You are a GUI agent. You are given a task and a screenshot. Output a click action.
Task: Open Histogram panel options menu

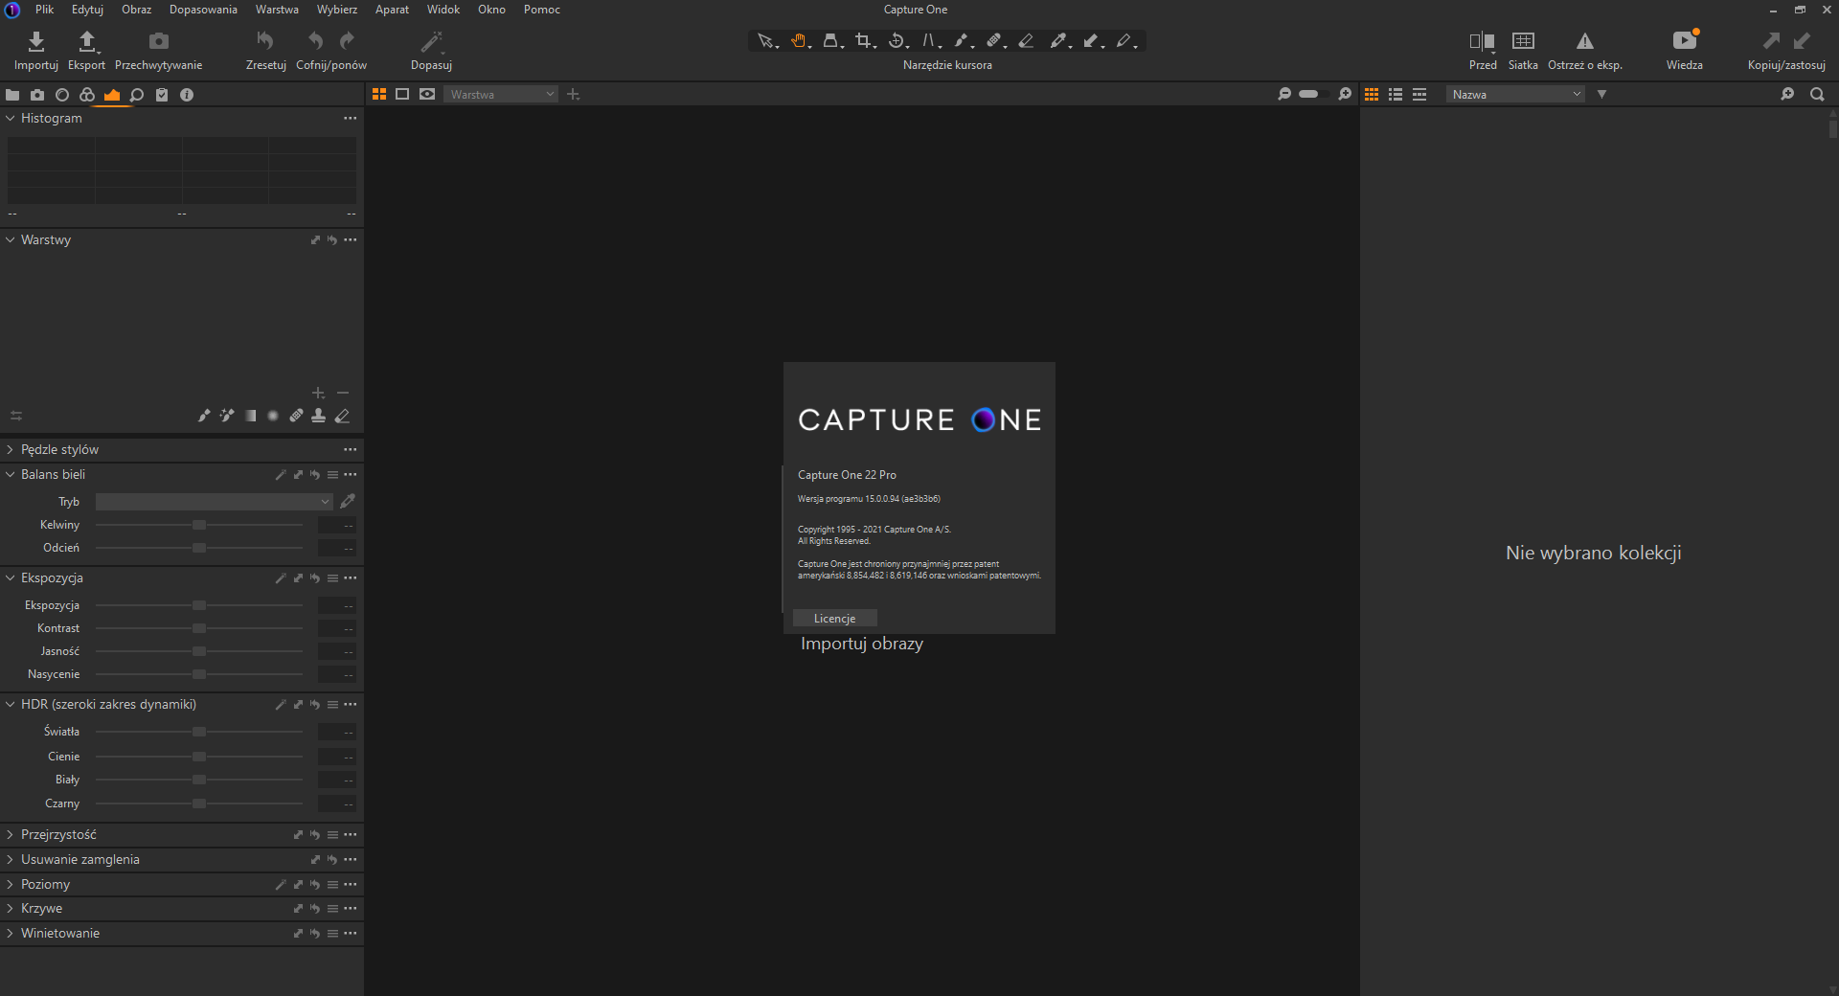coord(351,118)
